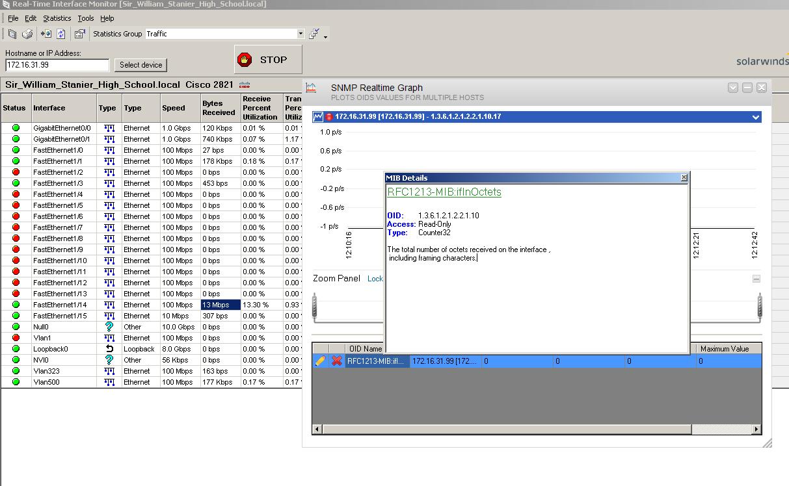Expand the blue 172.16.31.99 series header chevron

755,117
